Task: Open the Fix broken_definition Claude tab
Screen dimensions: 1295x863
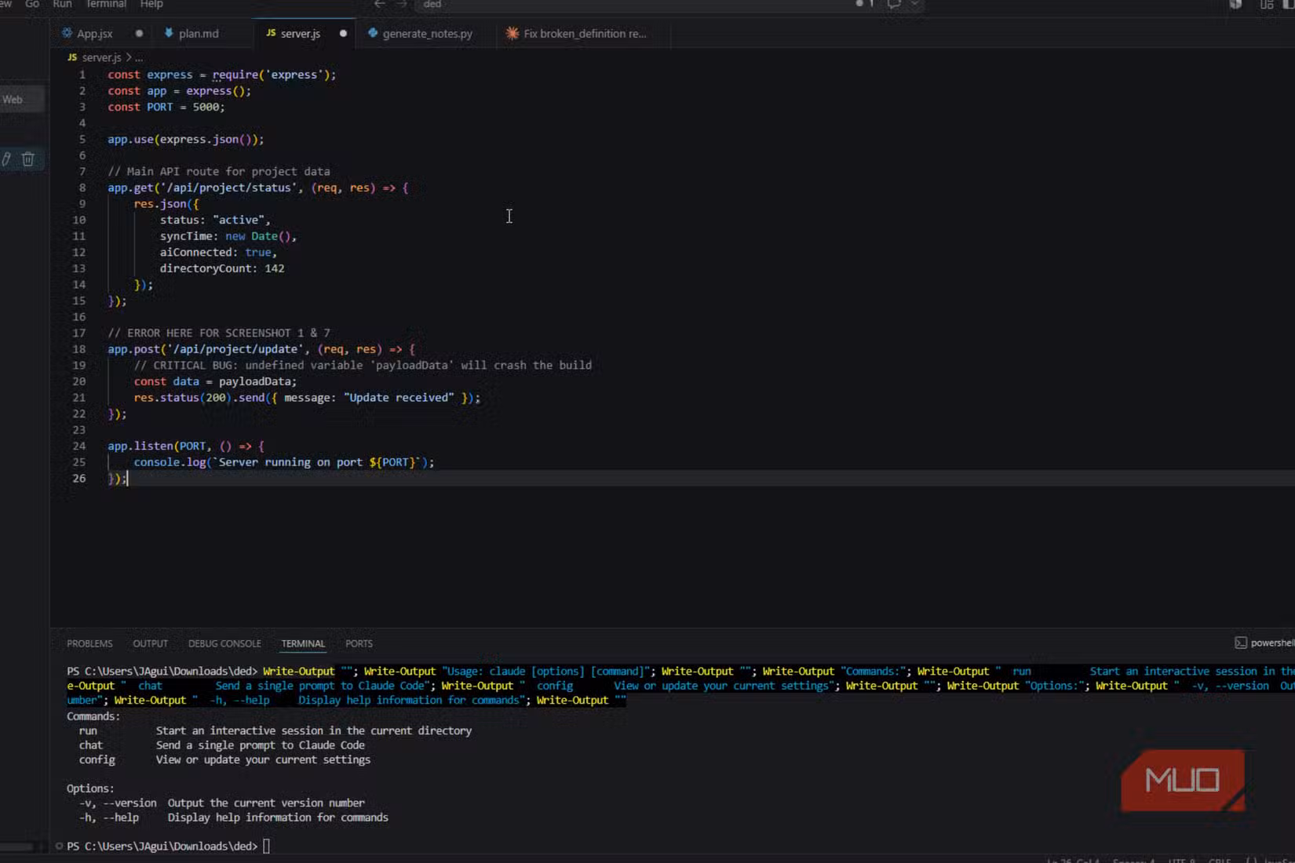Action: pyautogui.click(x=585, y=34)
